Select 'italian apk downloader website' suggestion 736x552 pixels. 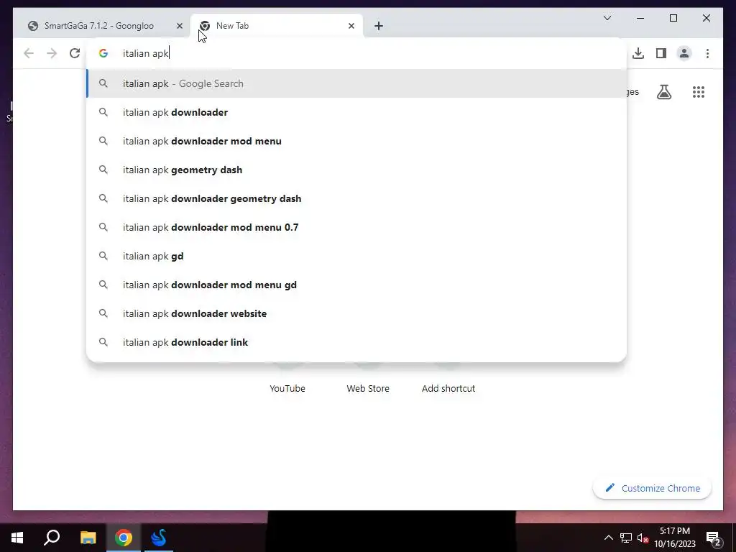[x=356, y=313]
